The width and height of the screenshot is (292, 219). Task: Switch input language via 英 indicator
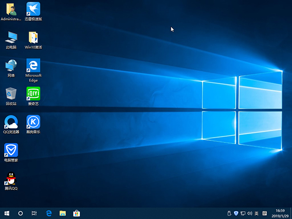tap(256, 213)
